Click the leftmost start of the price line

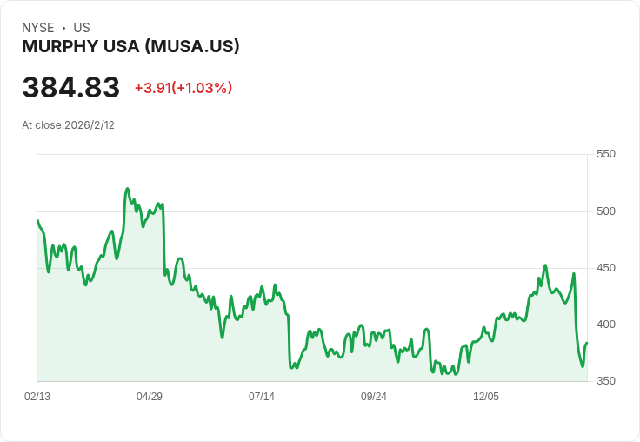37,220
